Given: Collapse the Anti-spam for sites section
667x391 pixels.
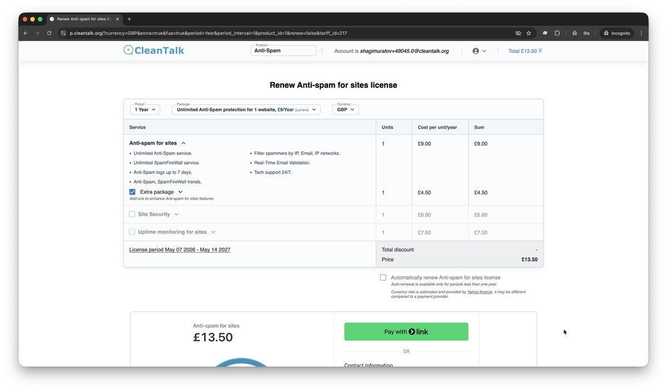Looking at the screenshot, I should point(183,143).
